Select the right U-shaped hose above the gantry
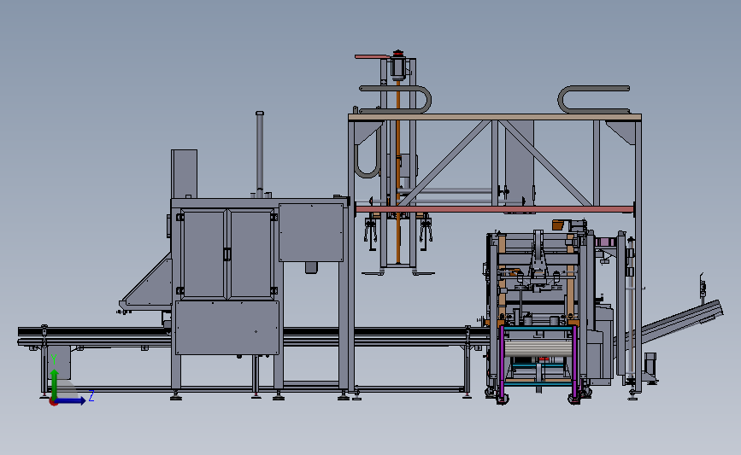The height and width of the screenshot is (455, 741). coord(593,100)
